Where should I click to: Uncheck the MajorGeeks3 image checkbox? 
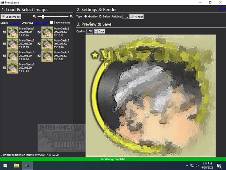(x=4, y=44)
